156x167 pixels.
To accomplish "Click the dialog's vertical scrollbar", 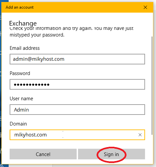I will click(x=152, y=86).
